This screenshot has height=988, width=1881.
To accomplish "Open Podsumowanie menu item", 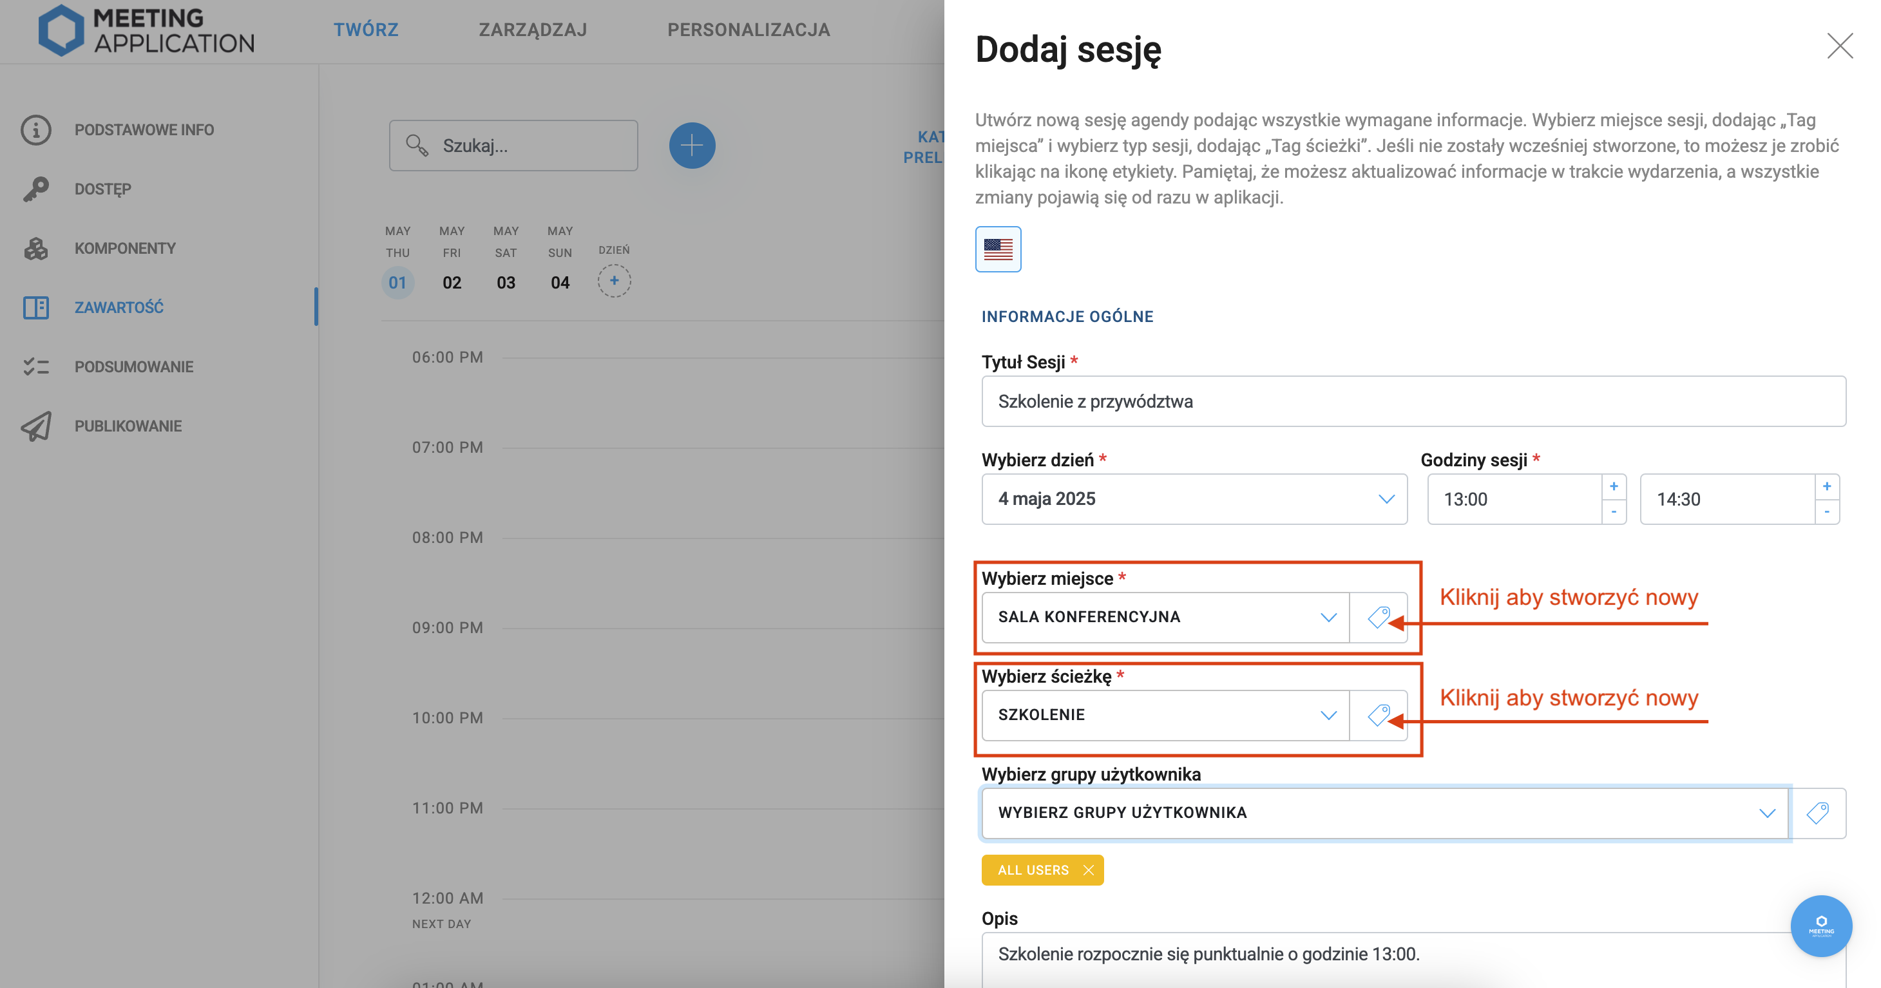I will tap(133, 366).
